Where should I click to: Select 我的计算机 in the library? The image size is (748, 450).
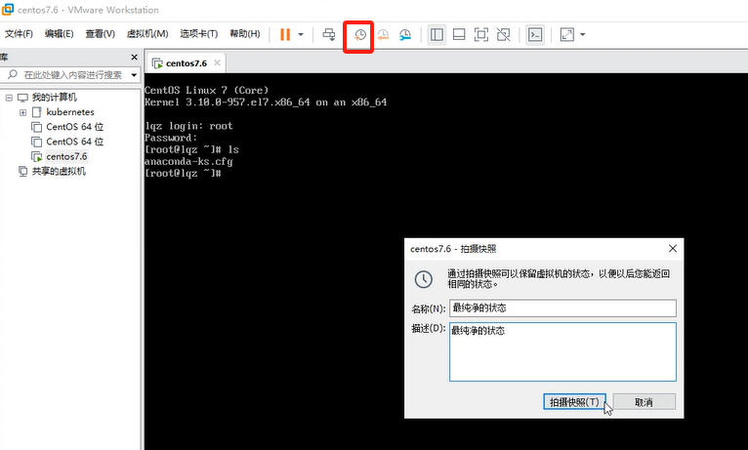[54, 98]
